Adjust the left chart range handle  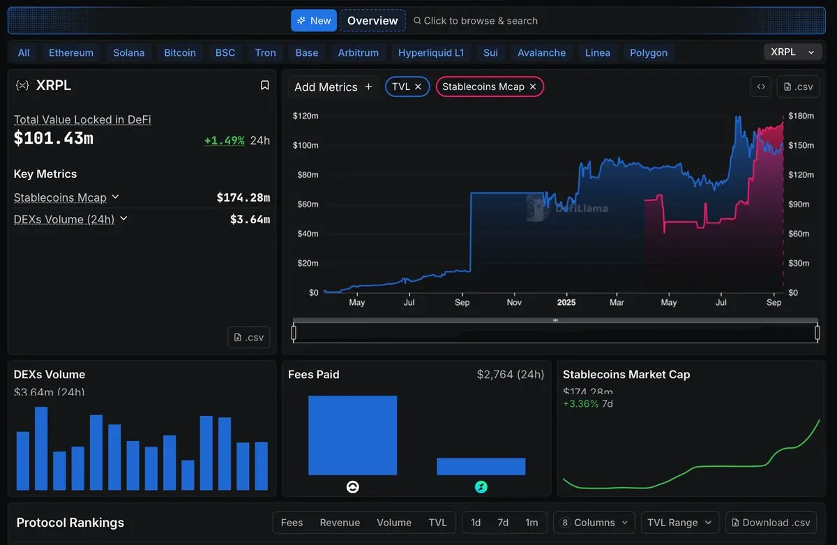[x=294, y=333]
